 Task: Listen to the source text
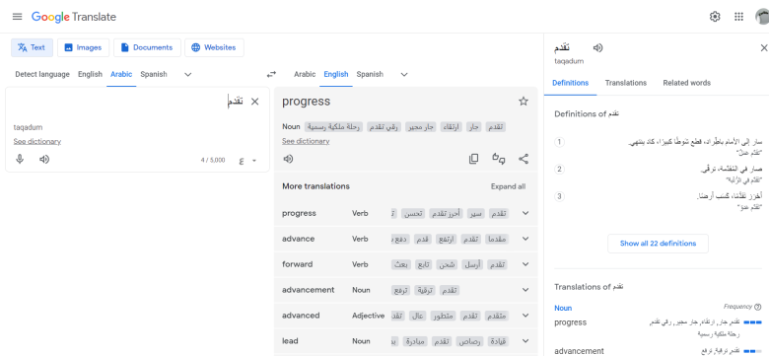point(44,160)
